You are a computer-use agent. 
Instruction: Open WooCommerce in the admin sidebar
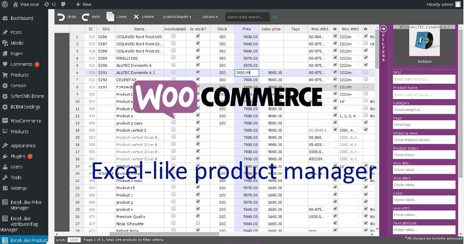click(x=26, y=121)
